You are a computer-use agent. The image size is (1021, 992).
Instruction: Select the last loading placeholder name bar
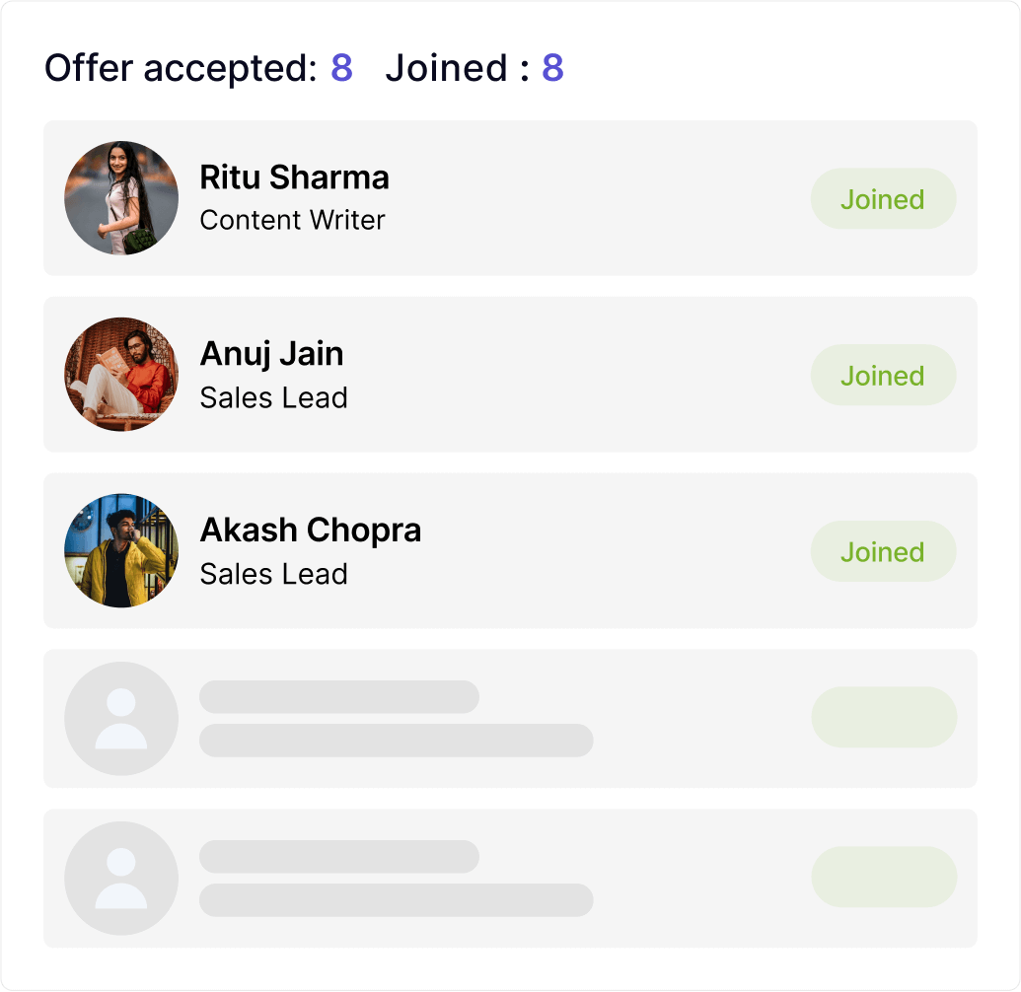pyautogui.click(x=338, y=857)
